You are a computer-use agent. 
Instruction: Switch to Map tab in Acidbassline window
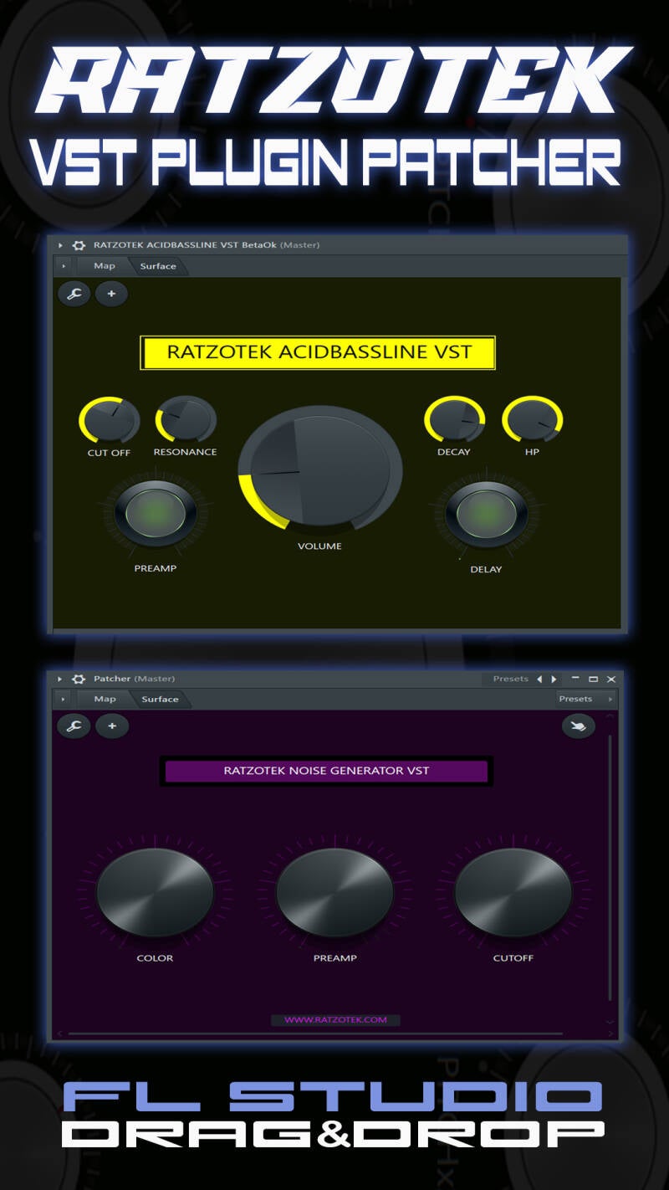click(x=105, y=266)
